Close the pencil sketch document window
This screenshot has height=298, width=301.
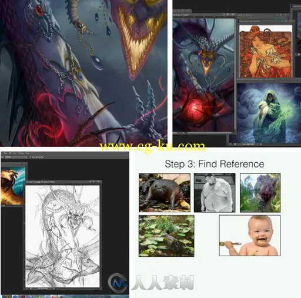tap(98, 182)
